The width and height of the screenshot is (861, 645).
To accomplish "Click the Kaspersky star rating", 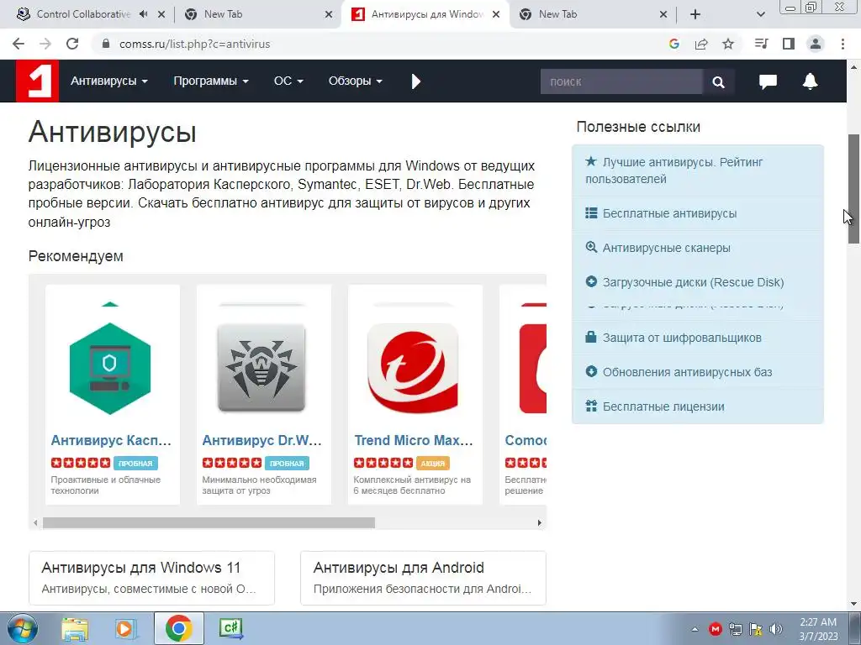I will pyautogui.click(x=81, y=463).
